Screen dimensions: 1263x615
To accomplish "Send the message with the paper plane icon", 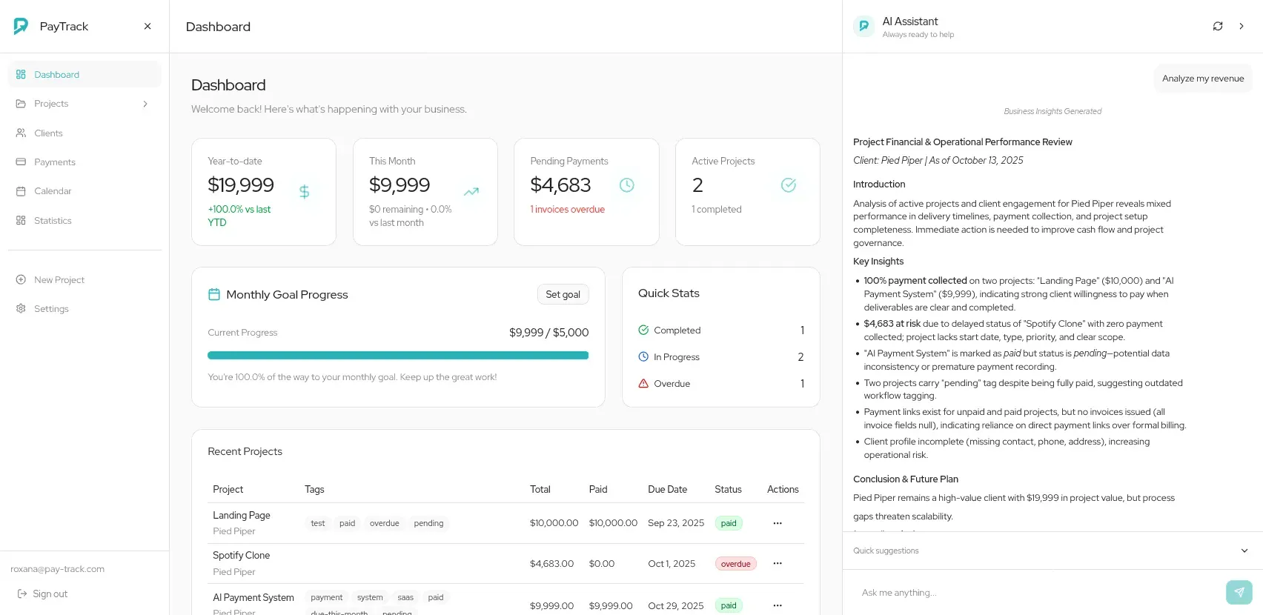I will tap(1239, 592).
